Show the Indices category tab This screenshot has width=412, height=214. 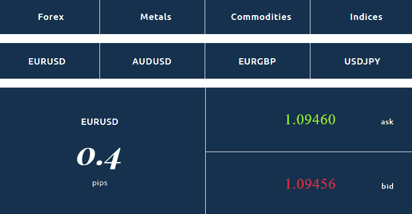[361, 17]
